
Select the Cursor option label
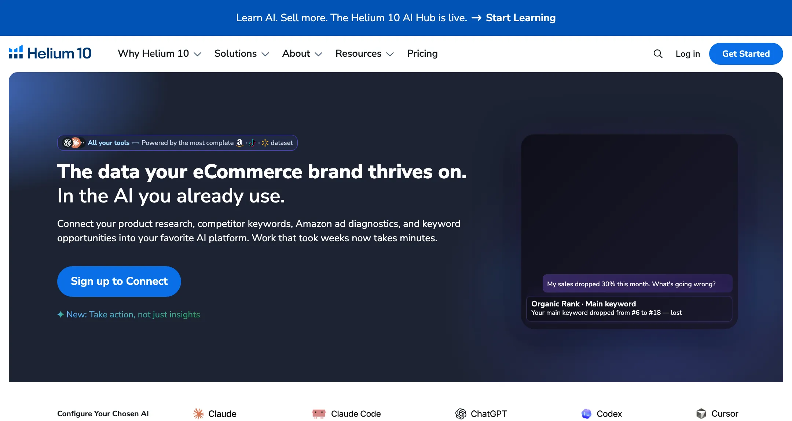click(725, 414)
